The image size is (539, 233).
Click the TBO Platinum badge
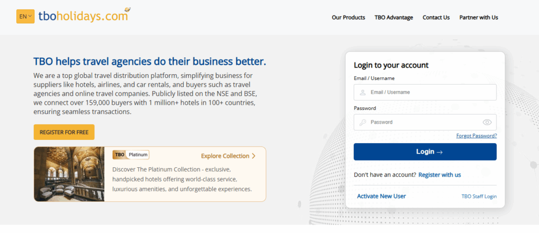(x=131, y=155)
